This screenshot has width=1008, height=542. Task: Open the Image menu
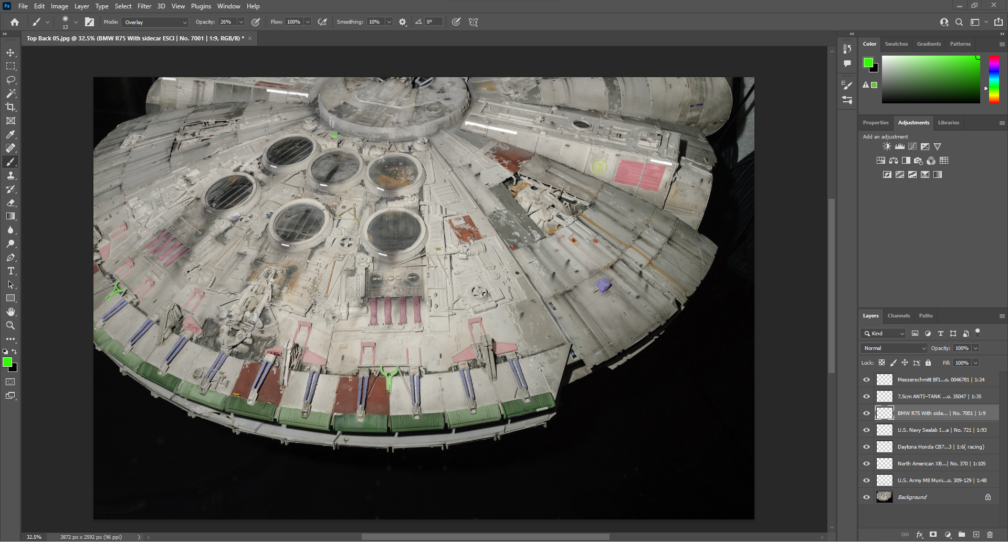(x=59, y=6)
